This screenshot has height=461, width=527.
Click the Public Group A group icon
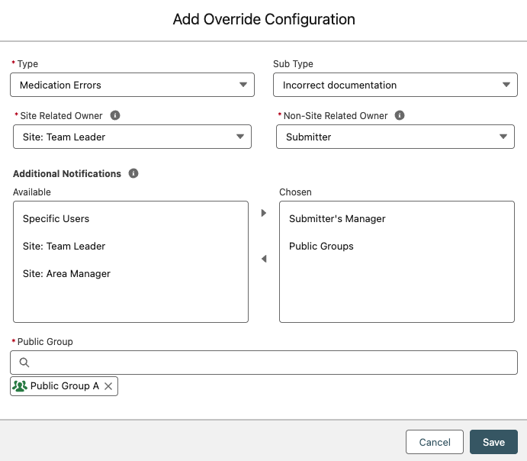pos(20,386)
